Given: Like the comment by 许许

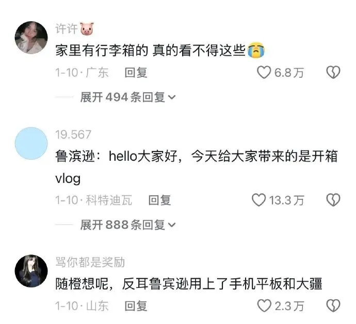Looking at the screenshot, I should tap(264, 73).
